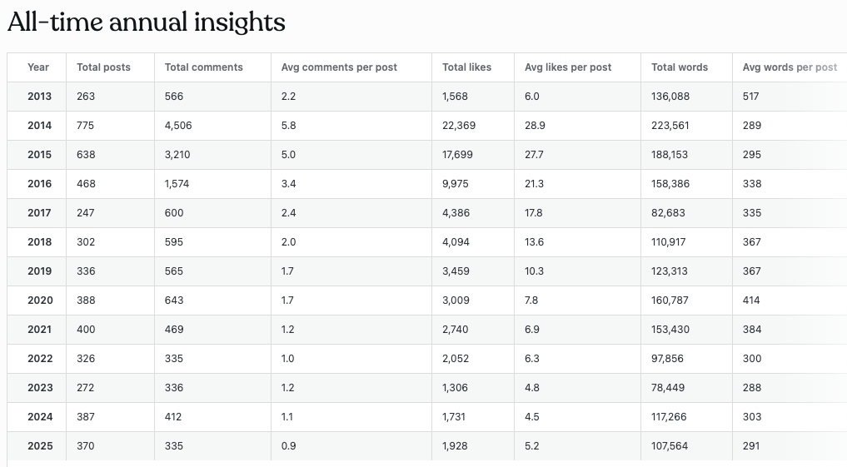Click the Avg words per post header

coord(790,67)
